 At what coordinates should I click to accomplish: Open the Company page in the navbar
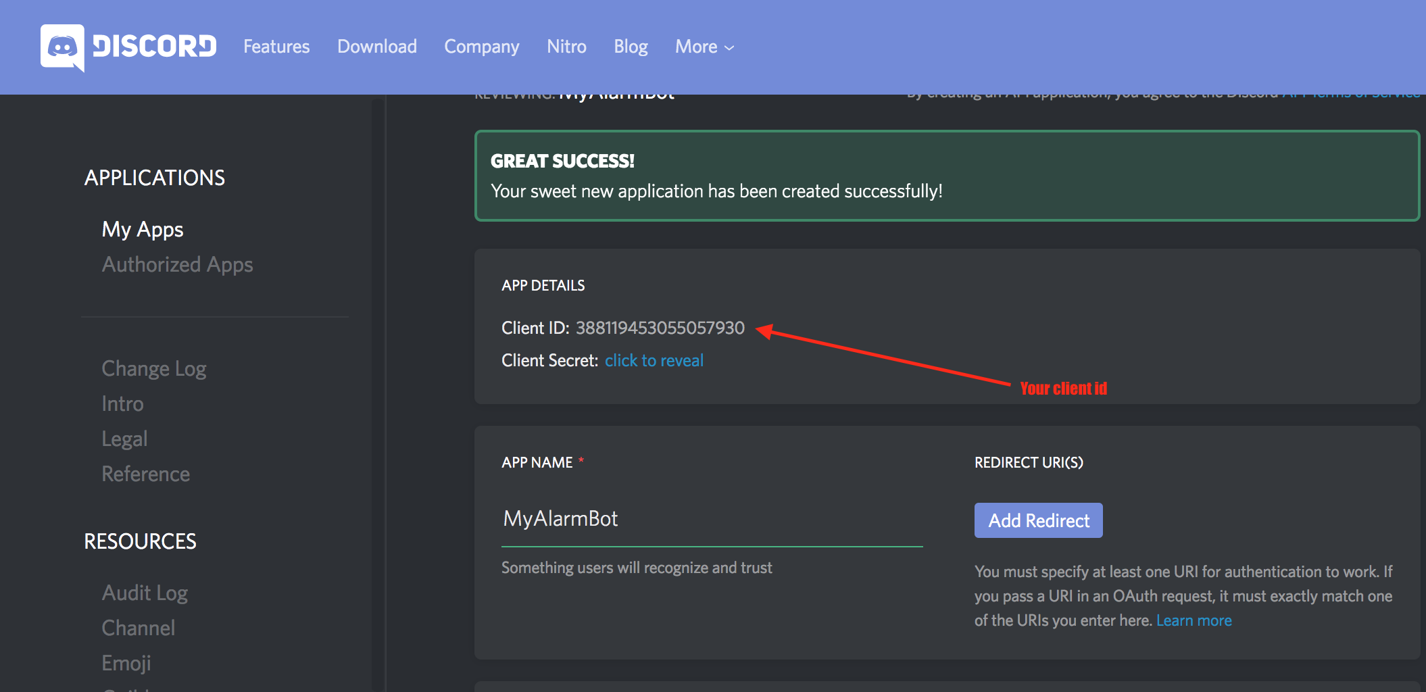[481, 47]
